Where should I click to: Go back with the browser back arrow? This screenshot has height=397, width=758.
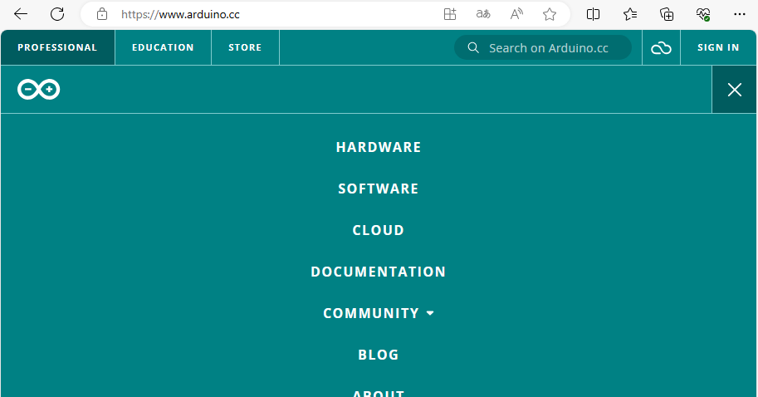[x=21, y=14]
